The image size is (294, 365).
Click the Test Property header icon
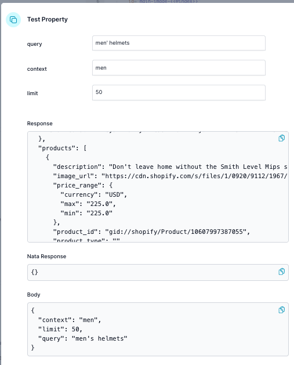13,20
